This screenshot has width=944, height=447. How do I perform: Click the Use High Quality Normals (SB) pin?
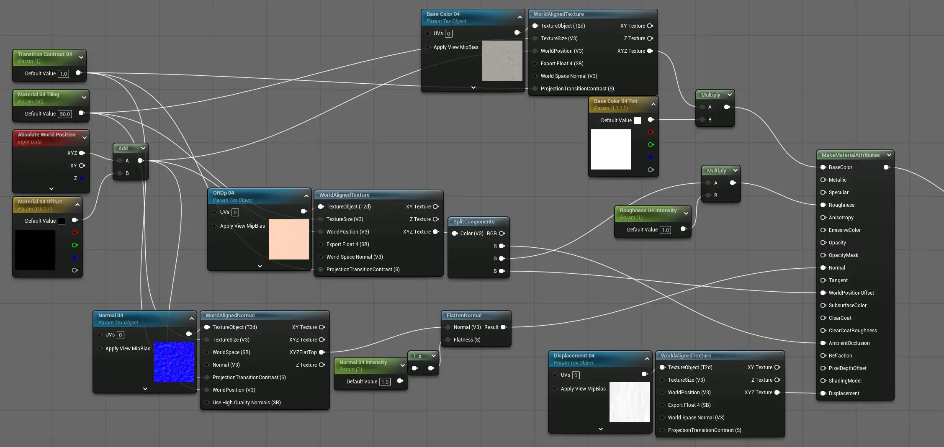click(x=207, y=403)
